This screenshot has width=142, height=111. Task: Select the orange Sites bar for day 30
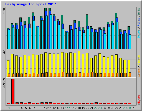130,75
